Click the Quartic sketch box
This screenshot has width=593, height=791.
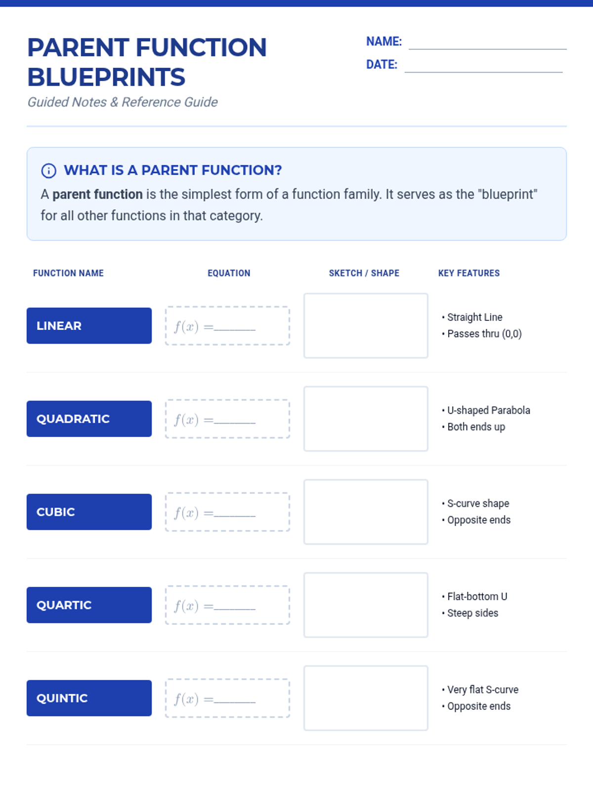tap(366, 605)
